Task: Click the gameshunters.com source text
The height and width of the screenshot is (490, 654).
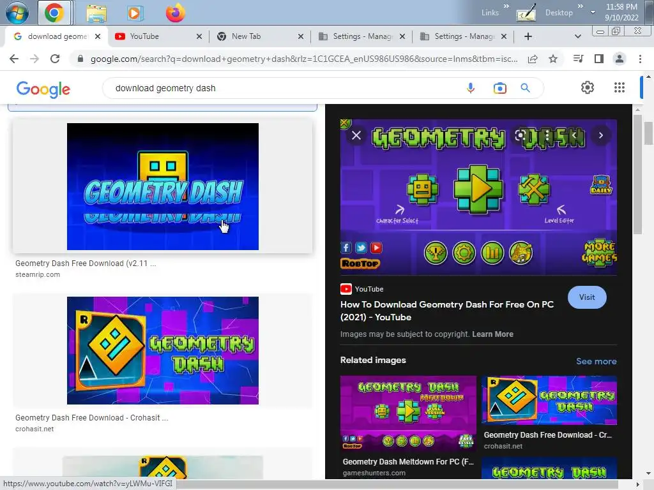Action: (374, 473)
